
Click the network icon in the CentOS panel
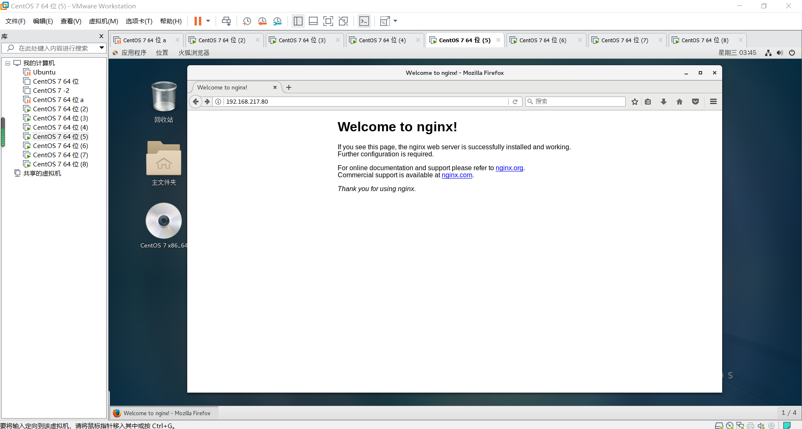768,53
